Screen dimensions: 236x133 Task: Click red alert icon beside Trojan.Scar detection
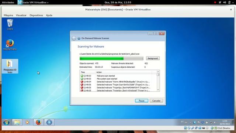click(82, 85)
